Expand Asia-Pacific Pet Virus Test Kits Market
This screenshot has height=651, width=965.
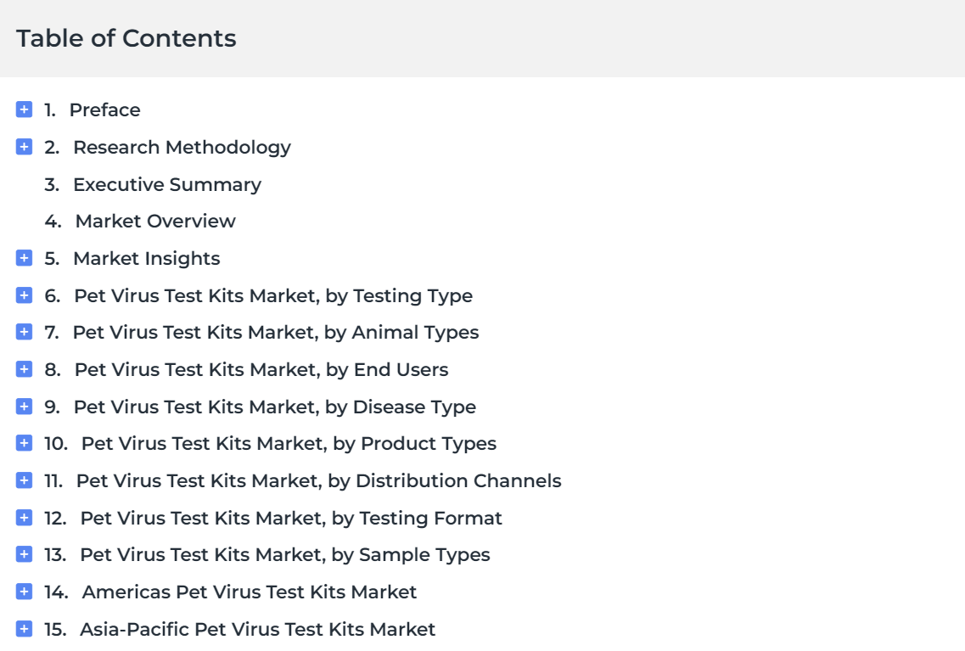(24, 629)
